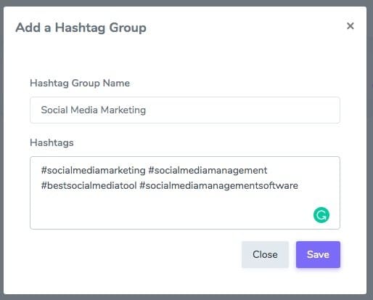The height and width of the screenshot is (300, 373).
Task: Click the Hashtag Group Name label
Action: [x=80, y=83]
